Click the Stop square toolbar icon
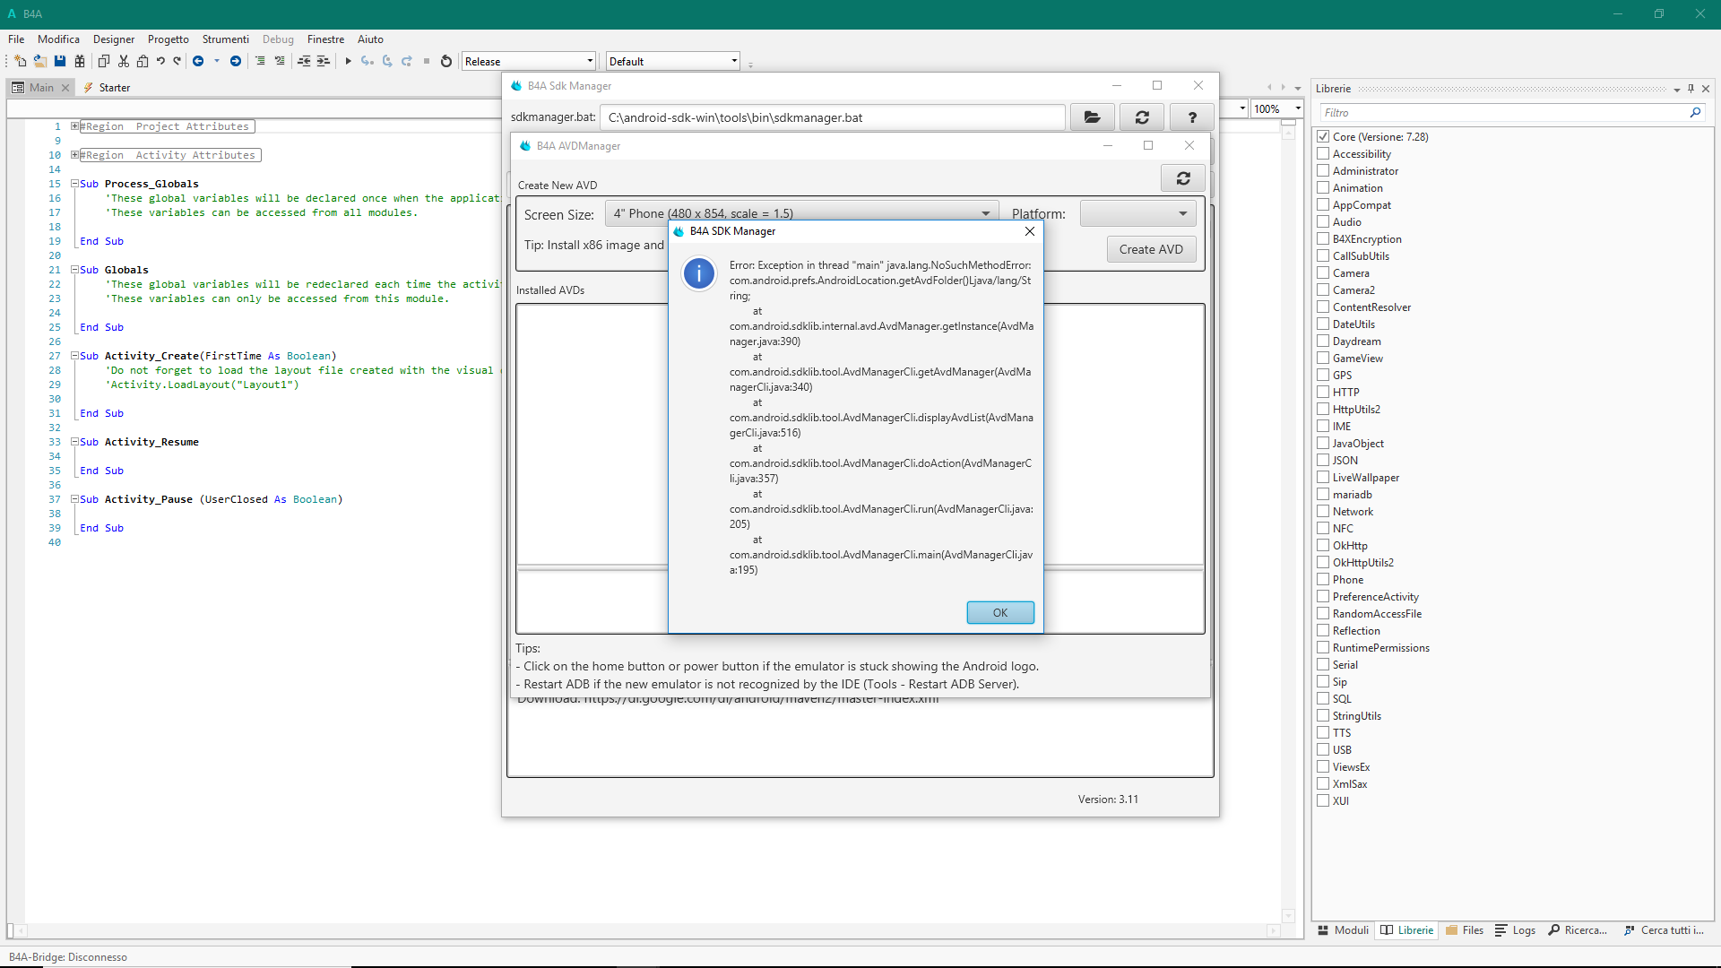This screenshot has width=1721, height=968. click(x=427, y=62)
